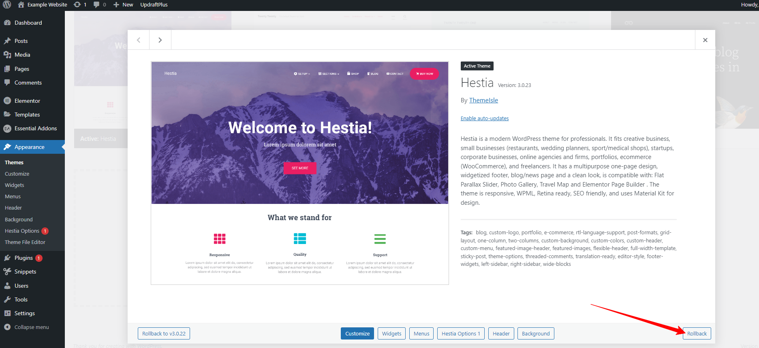Screen dimensions: 759x348
Task: Close the theme details overlay
Action: pos(705,40)
